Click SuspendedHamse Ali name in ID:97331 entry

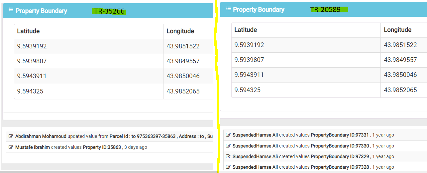(255, 135)
